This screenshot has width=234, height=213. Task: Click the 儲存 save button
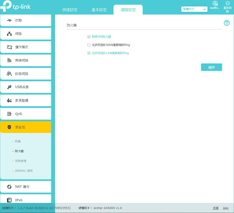tap(211, 67)
